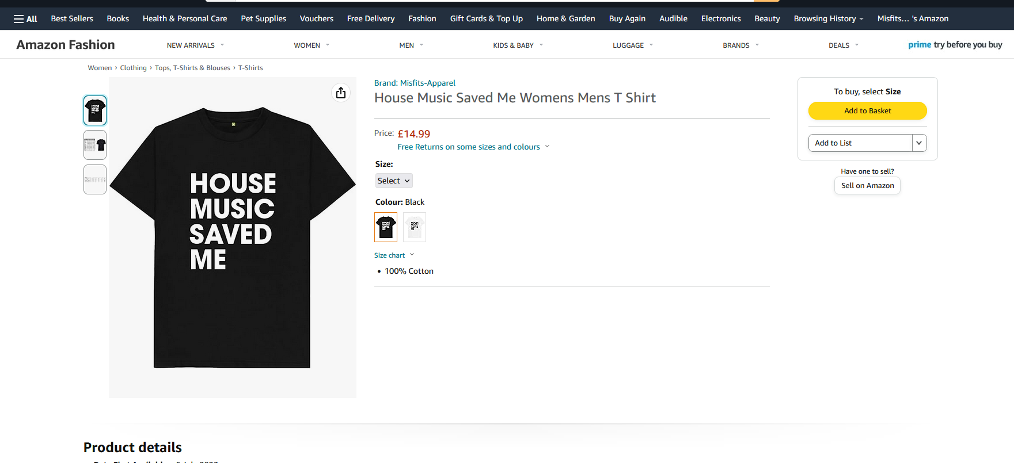Screen dimensions: 1014x463
Task: Choose the white t-shirt colour swatch
Action: 415,227
